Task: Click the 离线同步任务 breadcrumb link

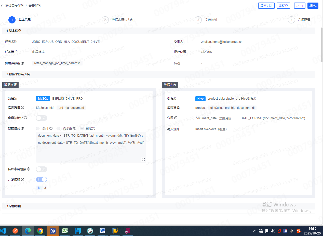Action: pos(15,6)
